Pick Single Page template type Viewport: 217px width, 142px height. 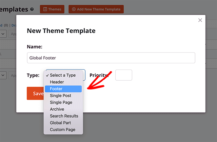tap(61, 103)
